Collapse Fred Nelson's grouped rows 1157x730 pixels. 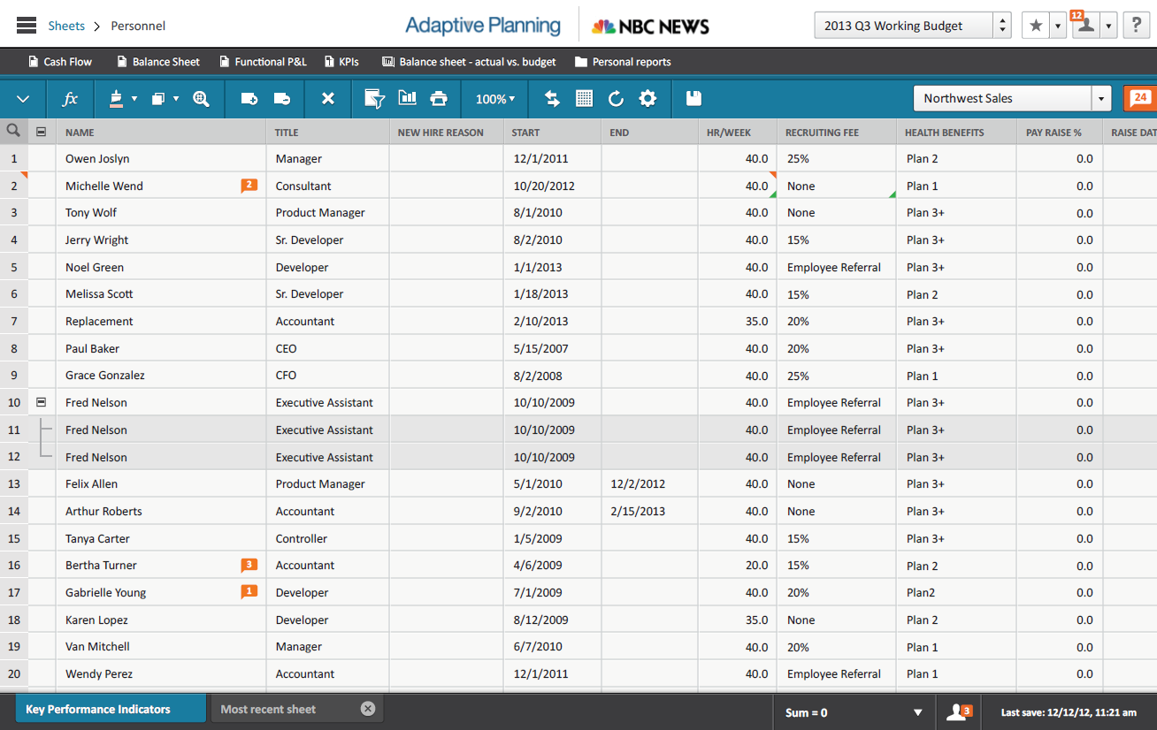(41, 402)
